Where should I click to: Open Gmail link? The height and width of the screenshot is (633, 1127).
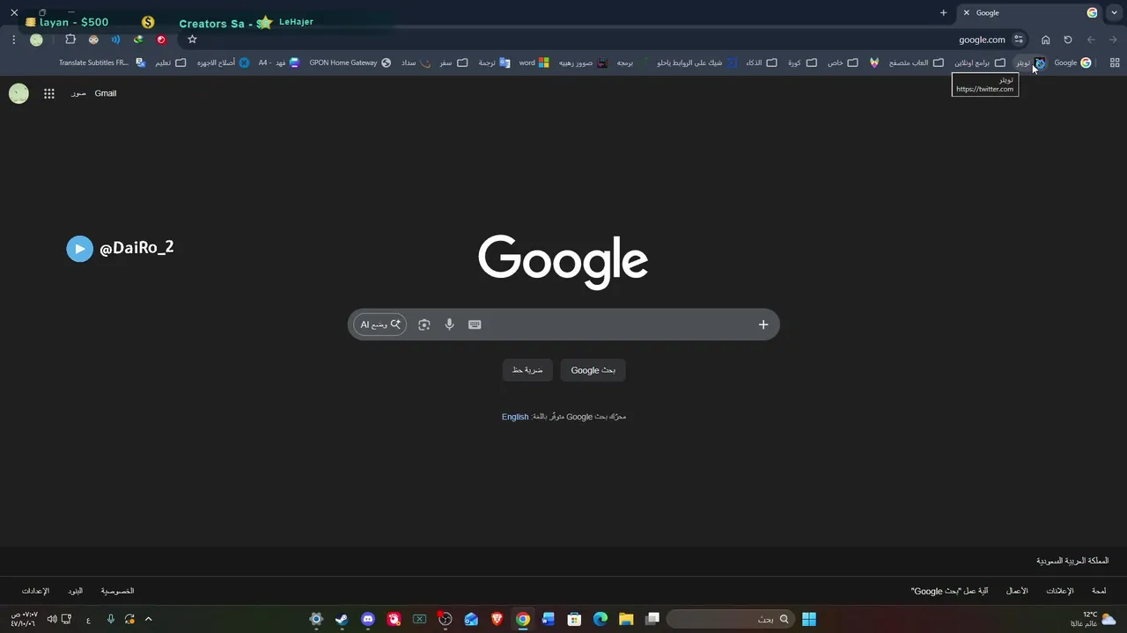(x=106, y=93)
